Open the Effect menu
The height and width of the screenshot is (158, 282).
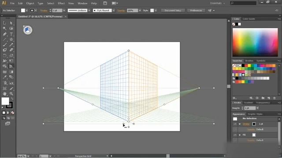(x=61, y=3)
